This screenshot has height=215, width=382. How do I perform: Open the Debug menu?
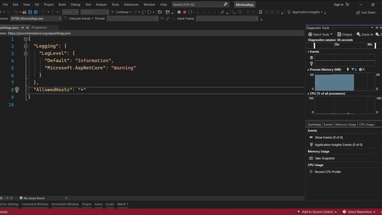point(75,4)
